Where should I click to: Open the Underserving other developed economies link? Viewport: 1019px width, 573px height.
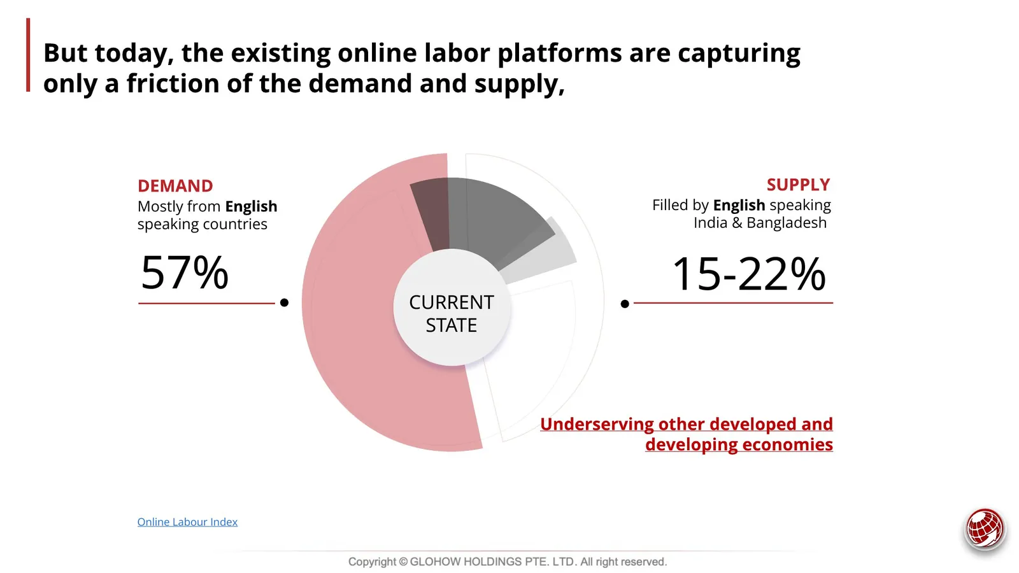click(x=687, y=434)
